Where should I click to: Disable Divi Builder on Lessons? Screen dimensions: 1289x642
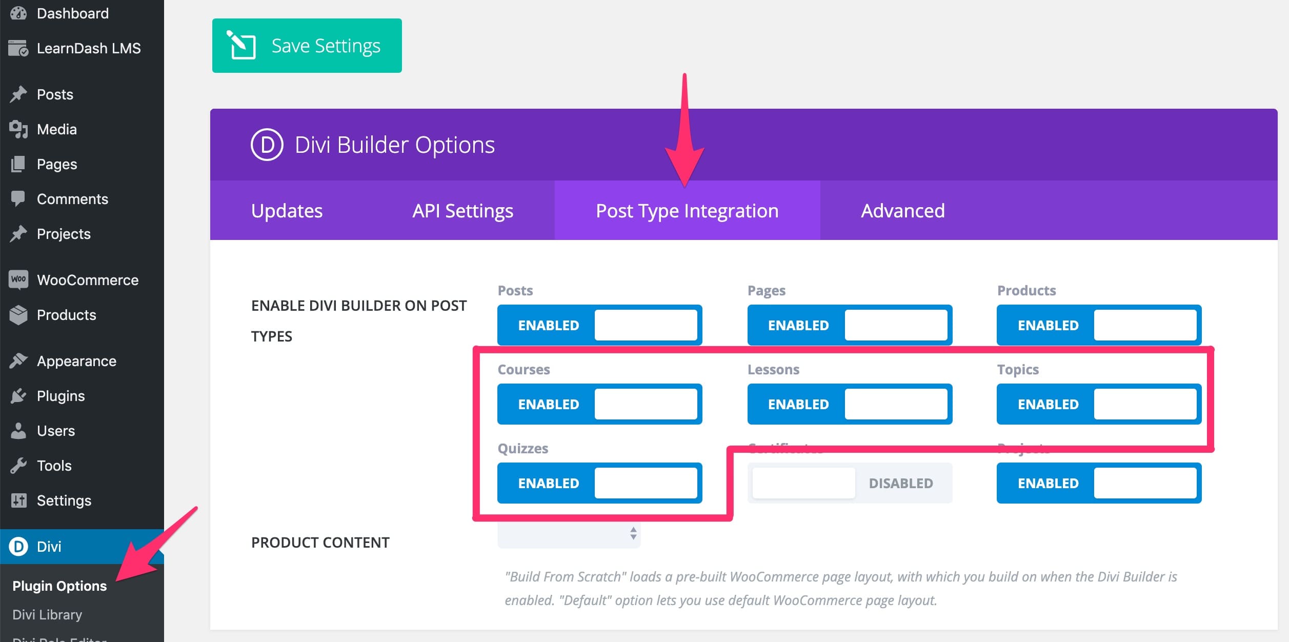(x=850, y=404)
